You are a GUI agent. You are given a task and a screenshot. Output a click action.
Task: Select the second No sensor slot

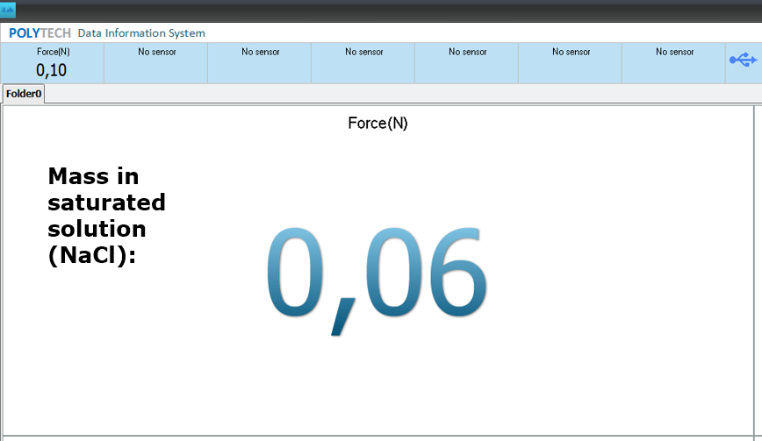(260, 53)
